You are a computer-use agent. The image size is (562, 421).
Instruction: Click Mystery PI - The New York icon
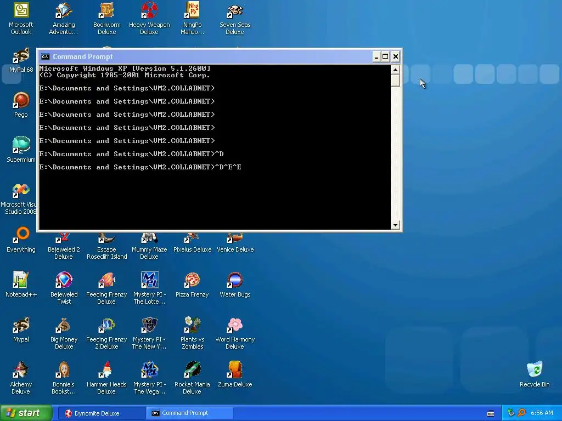click(x=149, y=333)
